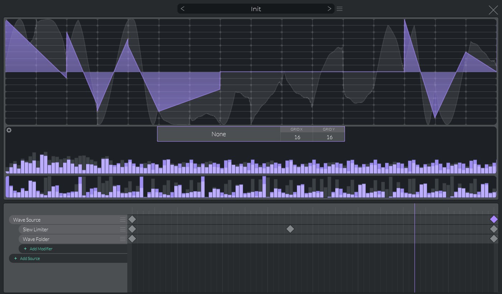Viewport: 502px width, 294px height.
Task: Click the settings gear icon below waveform
Action: (9, 130)
